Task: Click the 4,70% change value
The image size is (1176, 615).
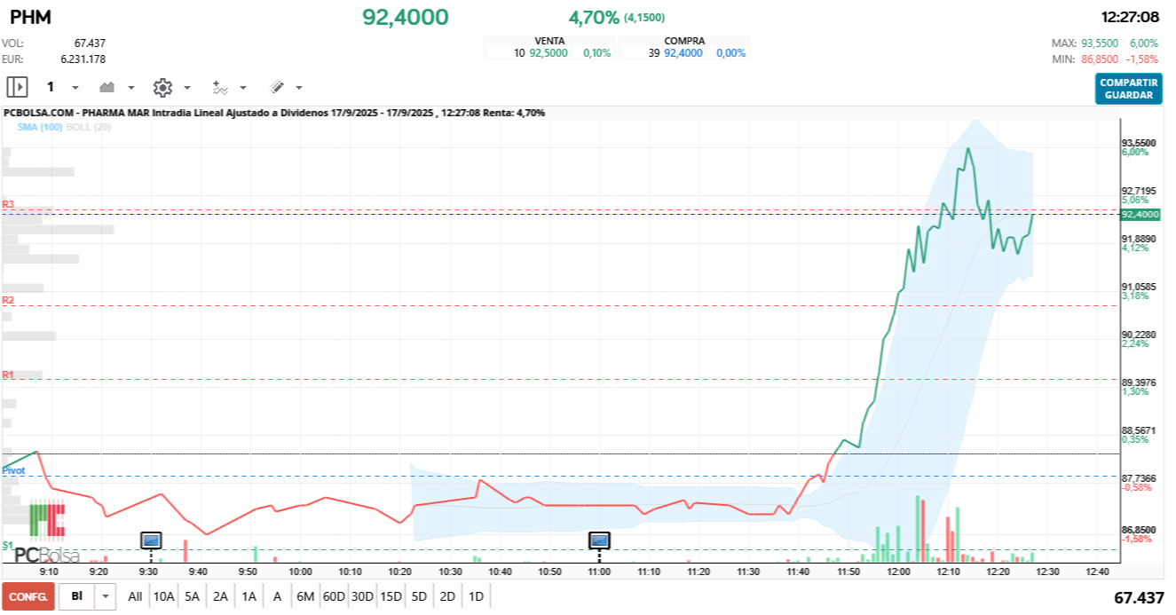Action: point(594,17)
